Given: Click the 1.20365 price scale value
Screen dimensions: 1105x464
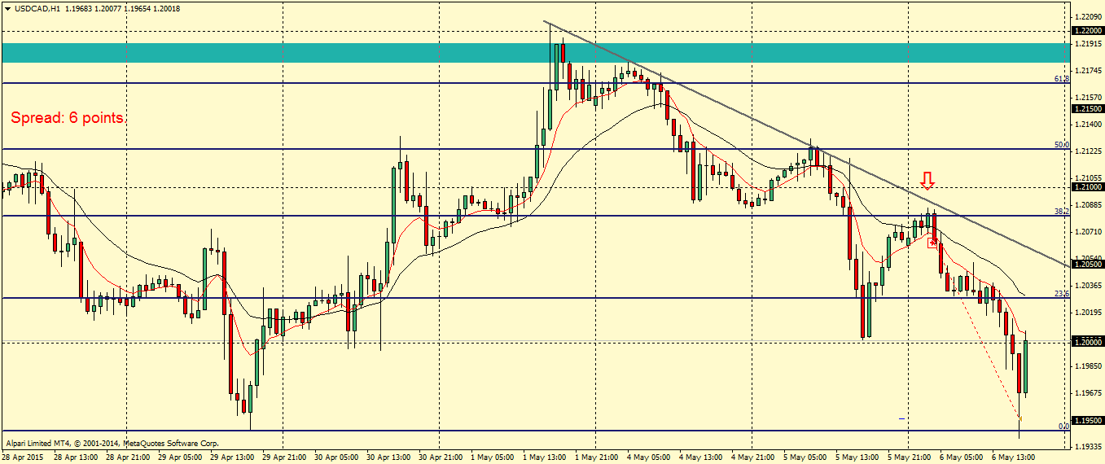Looking at the screenshot, I should pos(1089,285).
